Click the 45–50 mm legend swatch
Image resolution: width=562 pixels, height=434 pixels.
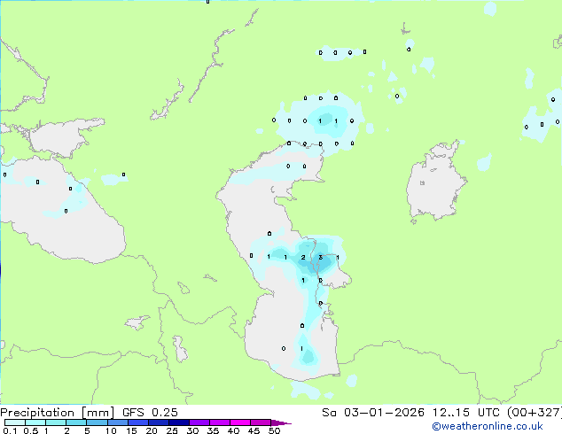click(x=261, y=422)
